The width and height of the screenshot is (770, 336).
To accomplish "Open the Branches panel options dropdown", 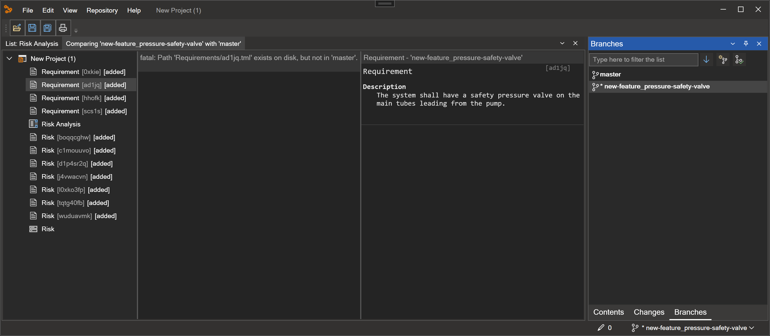I will tap(733, 44).
